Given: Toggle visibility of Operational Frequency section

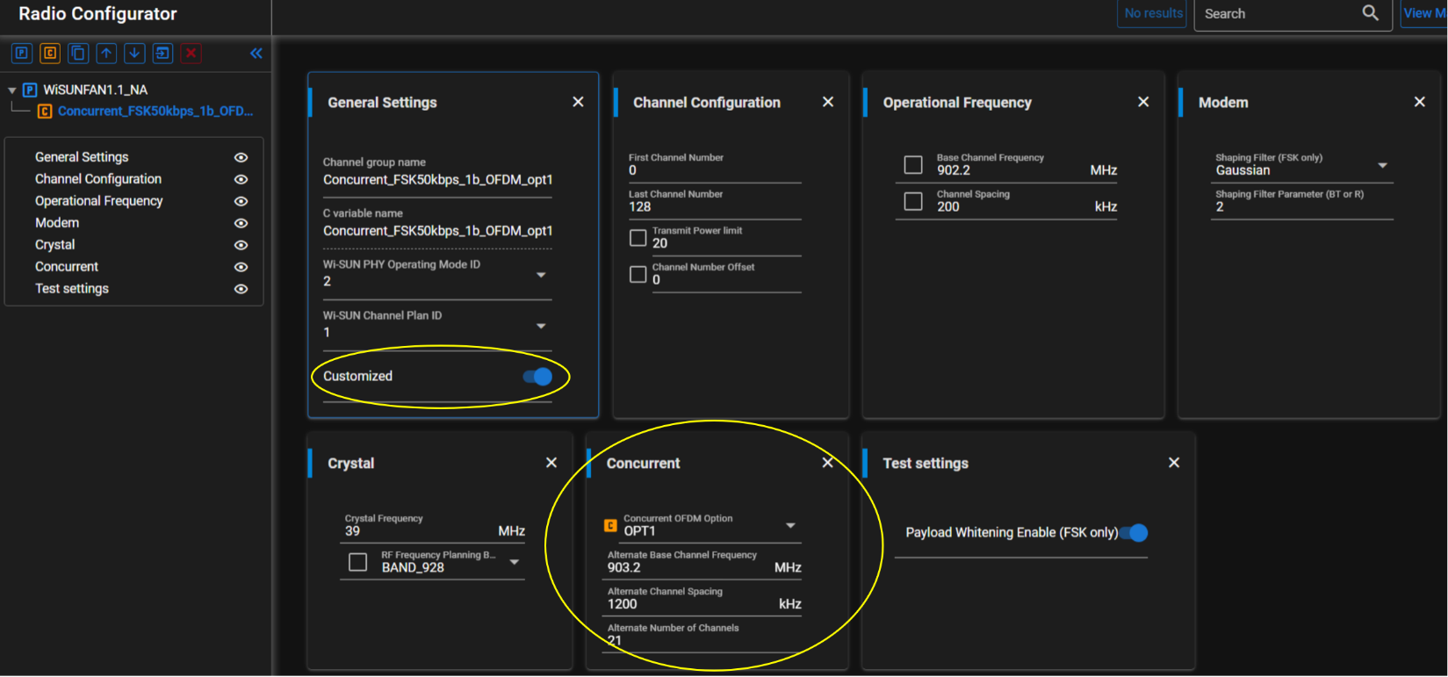Looking at the screenshot, I should click(241, 201).
